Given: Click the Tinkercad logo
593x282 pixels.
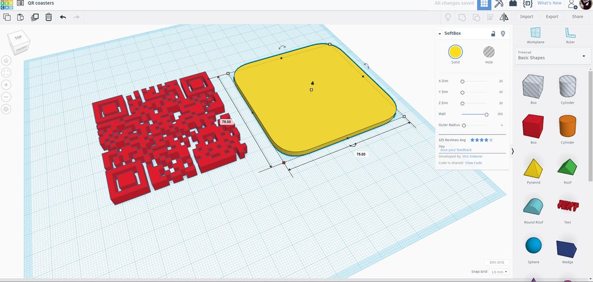Looking at the screenshot, I should (x=7, y=4).
